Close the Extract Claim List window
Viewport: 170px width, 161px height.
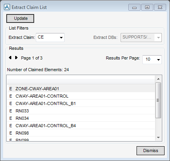(160, 7)
